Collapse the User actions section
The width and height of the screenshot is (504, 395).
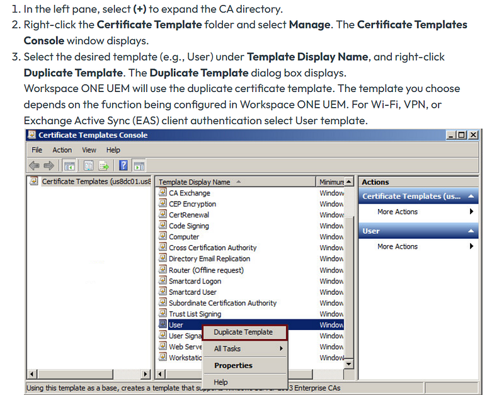click(471, 231)
